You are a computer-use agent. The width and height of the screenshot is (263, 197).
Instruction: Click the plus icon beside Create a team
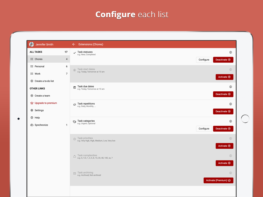pos(32,96)
